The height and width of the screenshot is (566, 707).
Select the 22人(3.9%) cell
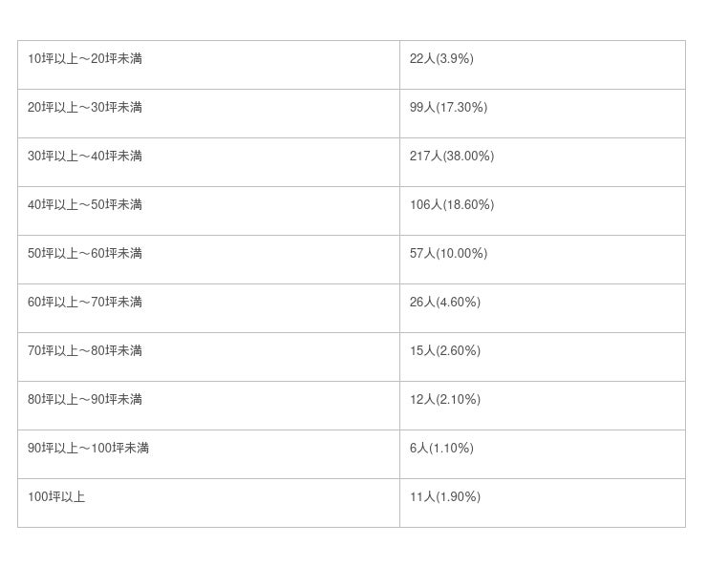441,59
